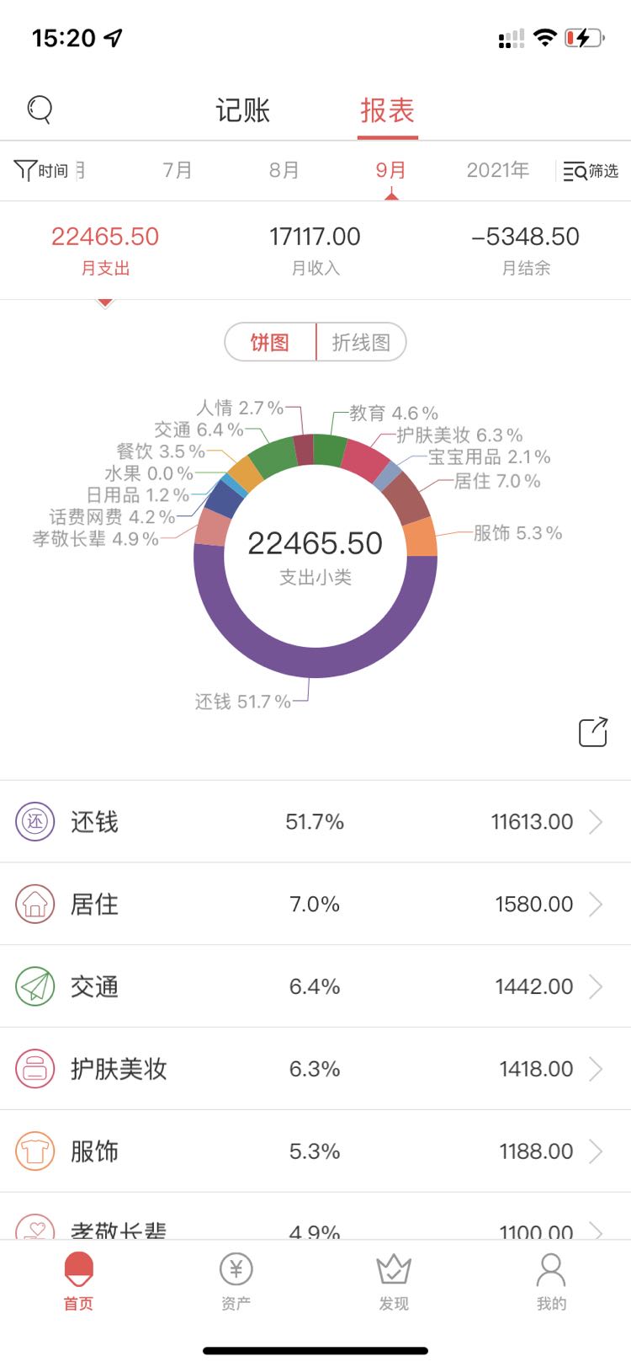Open the 时间 filter dropdown
Screen dimensions: 631x1367
(40, 170)
